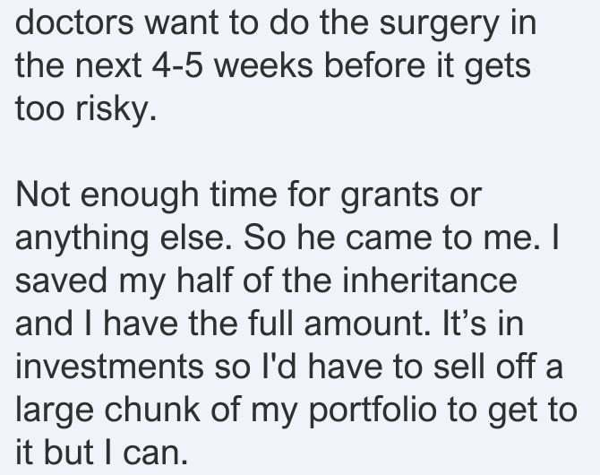
Task: Click the word "grants"
Action: (x=390, y=198)
